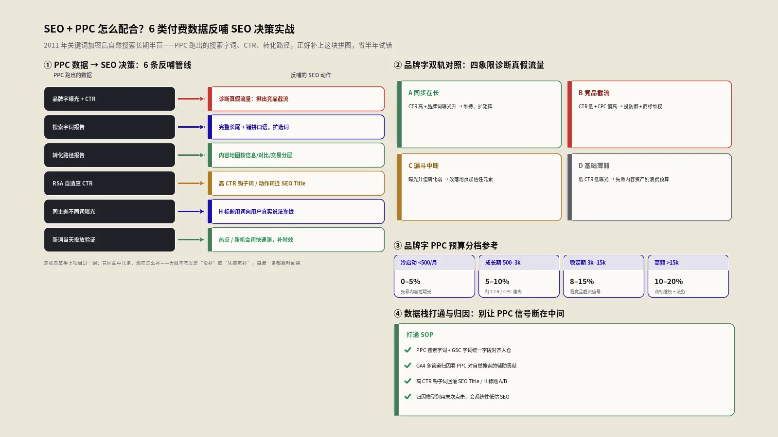
Task: Click orange arrow after RSA 自适应 CTR
Action: [x=191, y=183]
